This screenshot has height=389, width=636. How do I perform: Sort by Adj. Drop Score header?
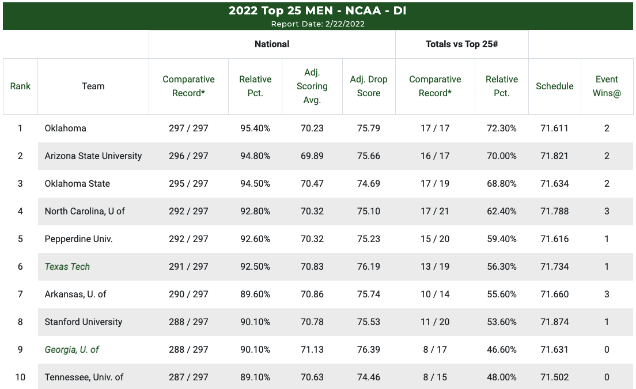[x=369, y=86]
